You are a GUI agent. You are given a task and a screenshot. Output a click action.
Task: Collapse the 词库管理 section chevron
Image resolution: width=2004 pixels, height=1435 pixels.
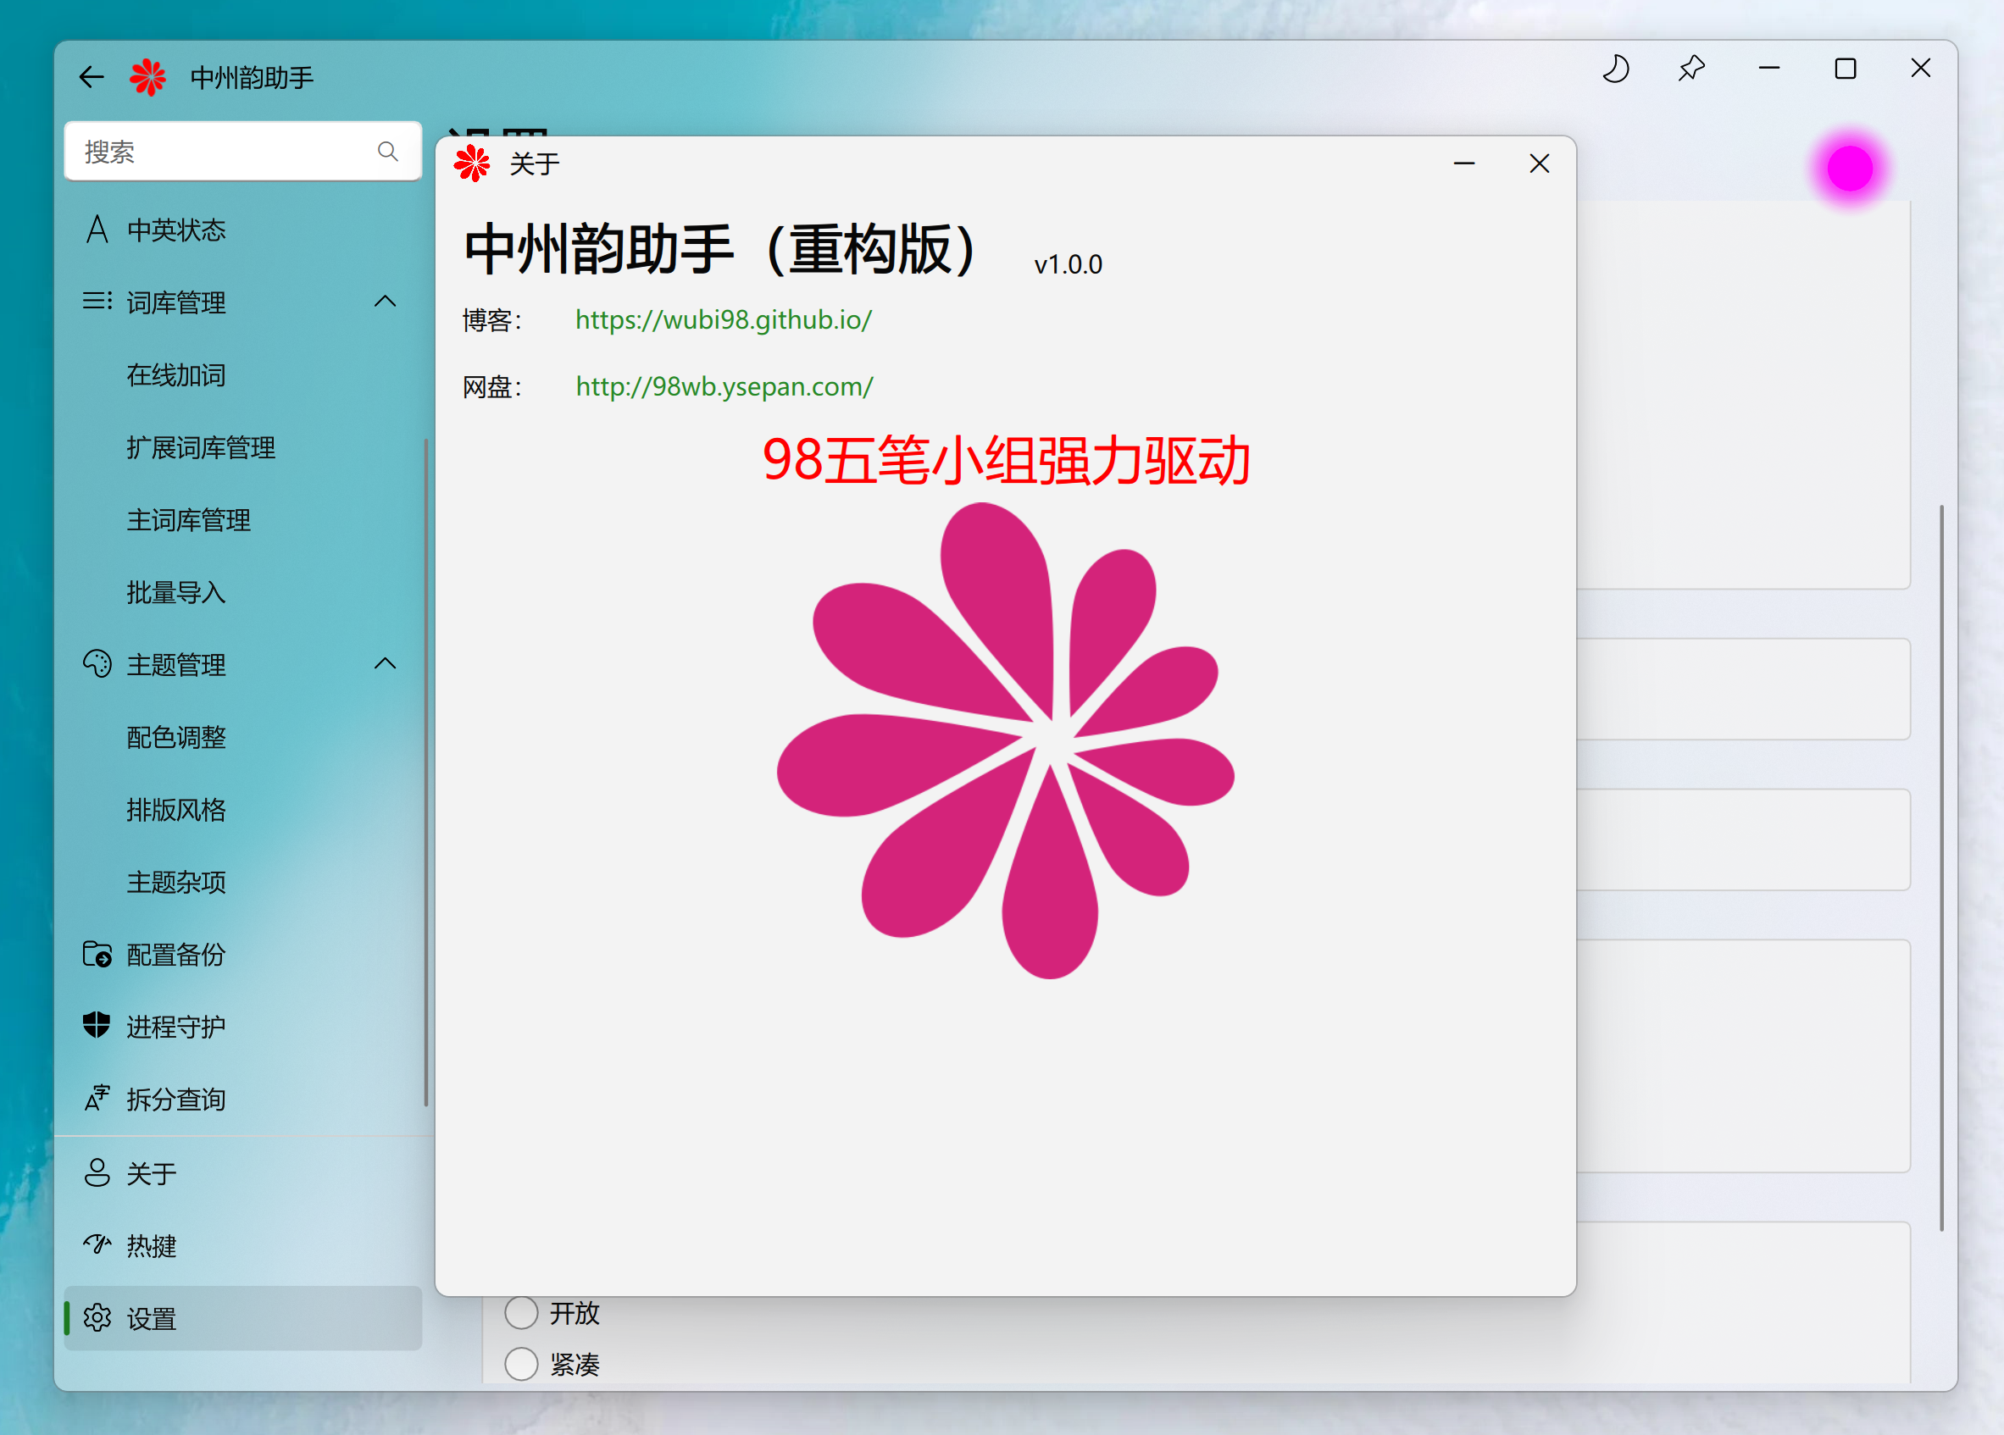tap(386, 302)
